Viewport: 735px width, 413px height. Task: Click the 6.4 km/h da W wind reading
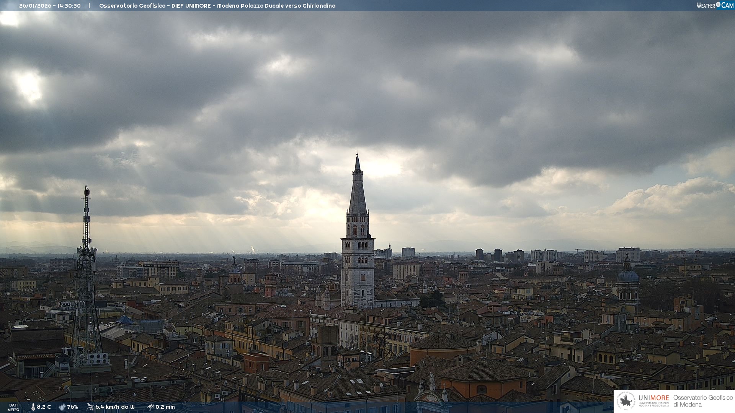pyautogui.click(x=115, y=407)
